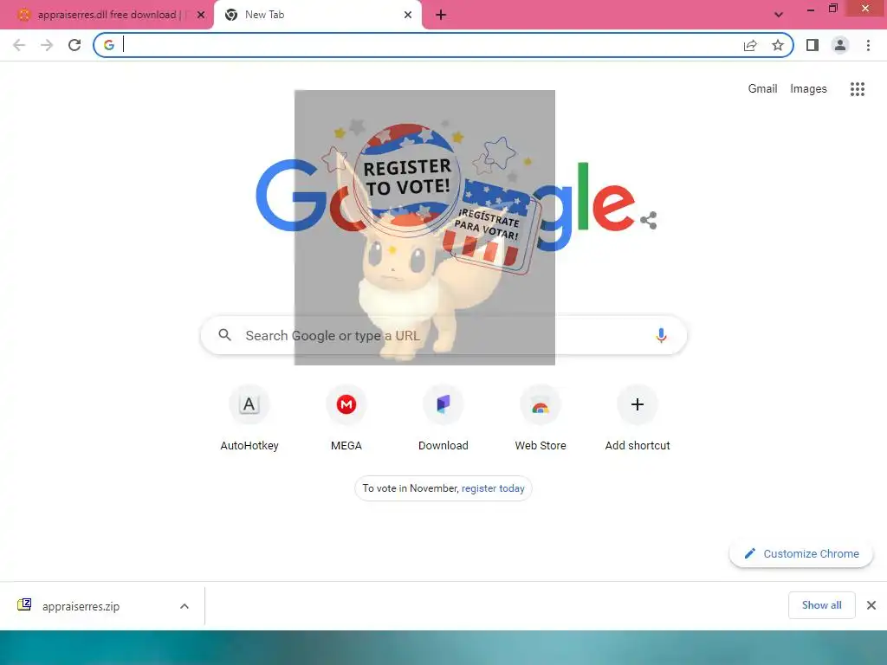Open Google Images link
The width and height of the screenshot is (887, 665).
click(808, 89)
